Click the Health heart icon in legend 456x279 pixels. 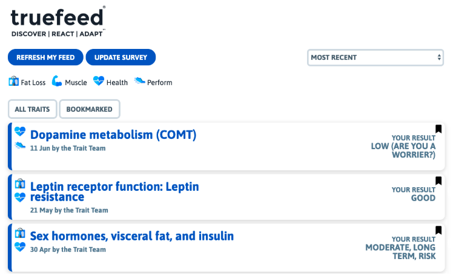[99, 82]
